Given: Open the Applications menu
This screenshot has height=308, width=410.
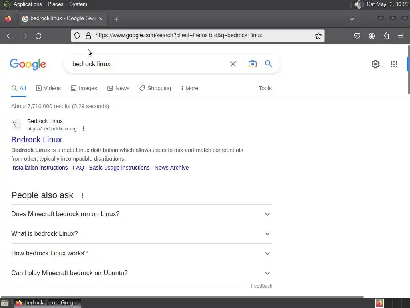Looking at the screenshot, I should (x=28, y=4).
